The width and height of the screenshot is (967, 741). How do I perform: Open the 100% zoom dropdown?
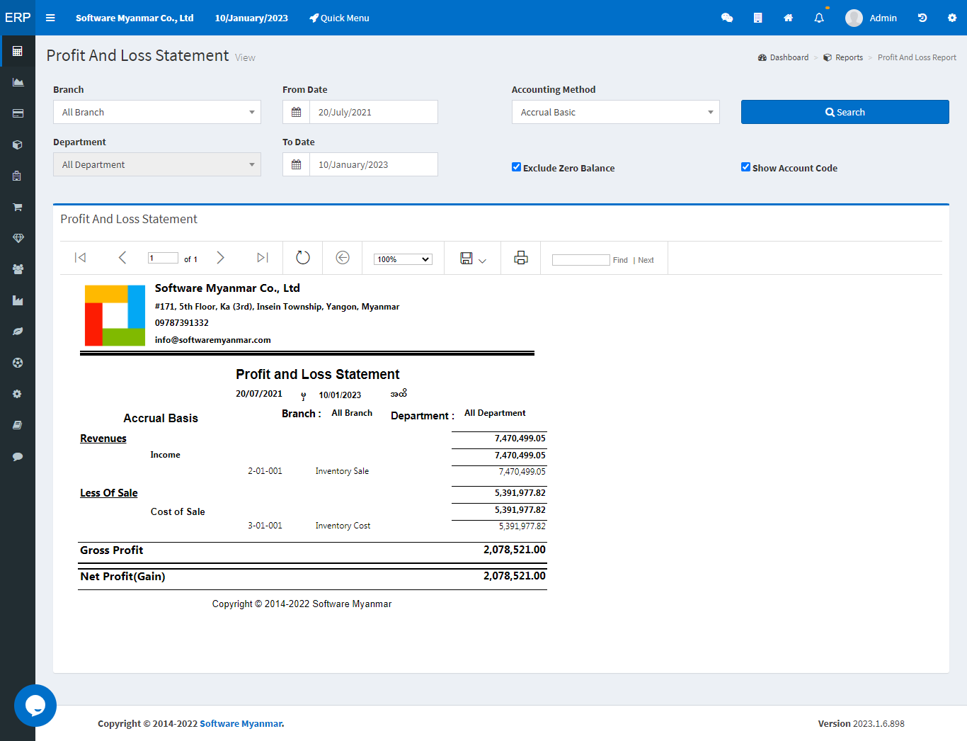(x=403, y=259)
